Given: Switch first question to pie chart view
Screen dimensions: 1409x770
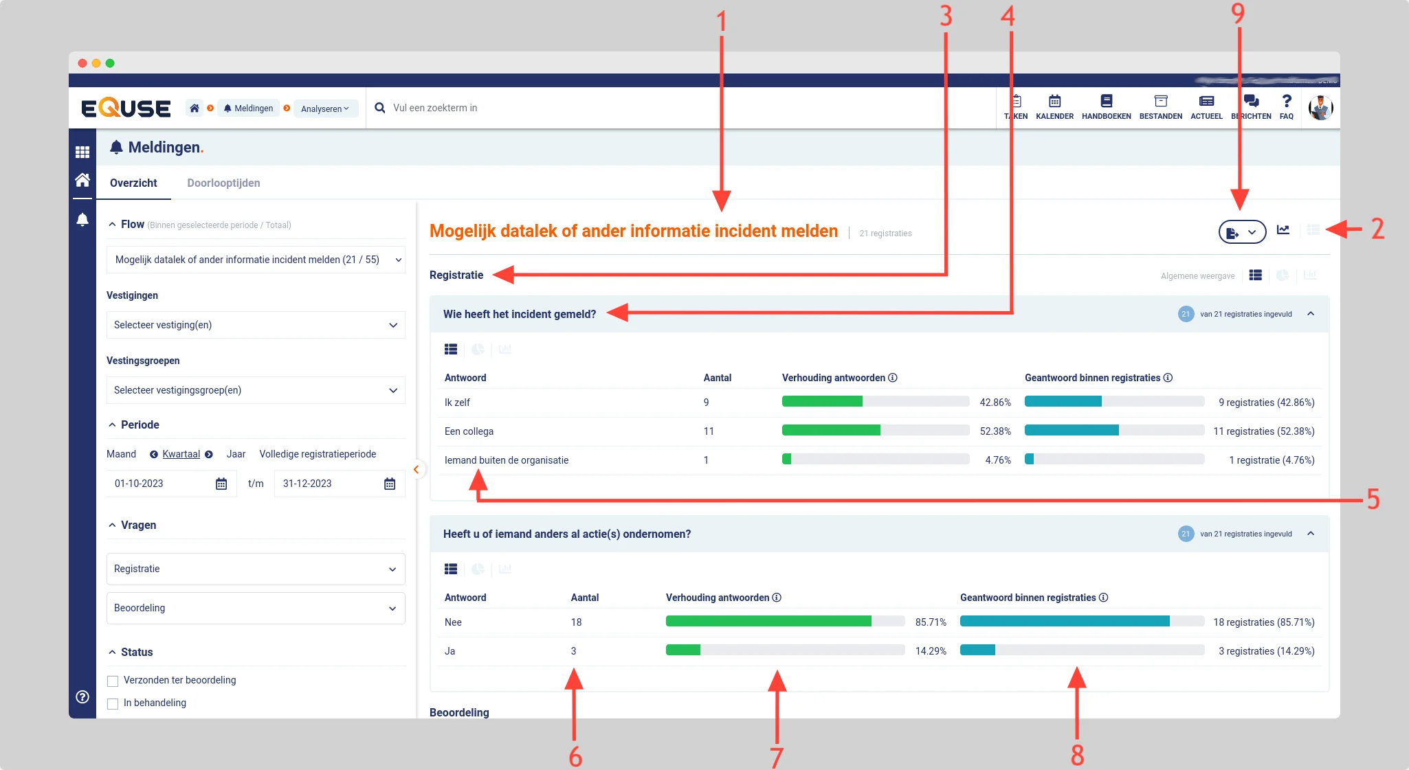Looking at the screenshot, I should pos(478,350).
